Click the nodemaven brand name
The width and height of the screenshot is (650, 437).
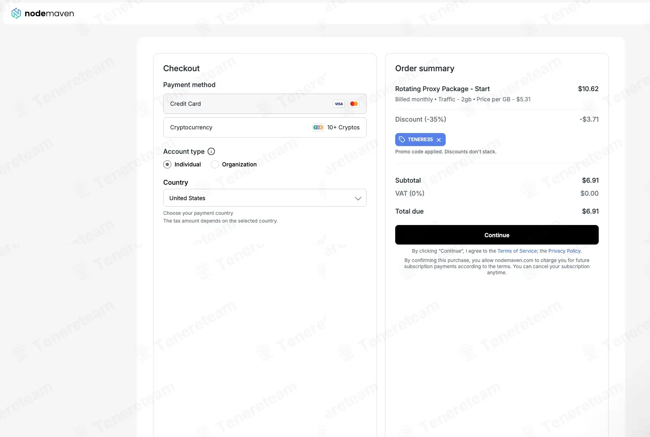[x=49, y=13]
